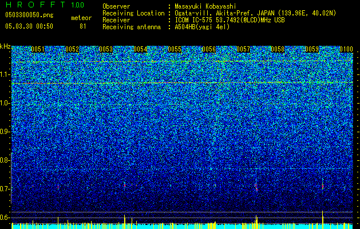The image size is (360, 229).
Task: Click the Receiving Location label
Action: tap(133, 13)
